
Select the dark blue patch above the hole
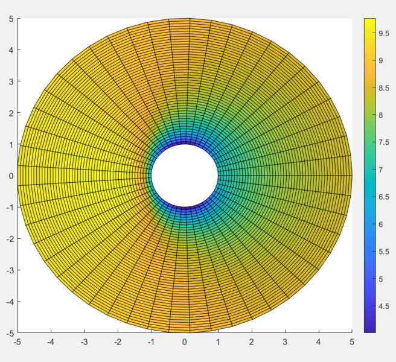pyautogui.click(x=183, y=142)
